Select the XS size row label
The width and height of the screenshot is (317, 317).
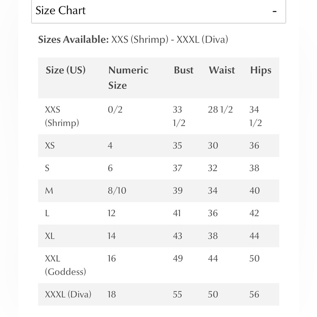point(50,146)
